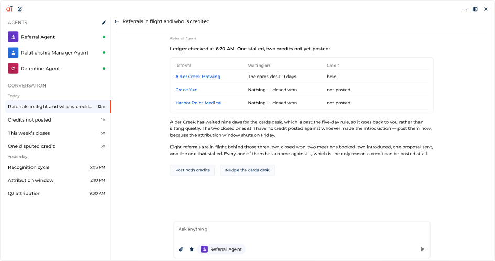Click the pencil edit icon beside Agents
Image resolution: width=495 pixels, height=261 pixels.
104,23
